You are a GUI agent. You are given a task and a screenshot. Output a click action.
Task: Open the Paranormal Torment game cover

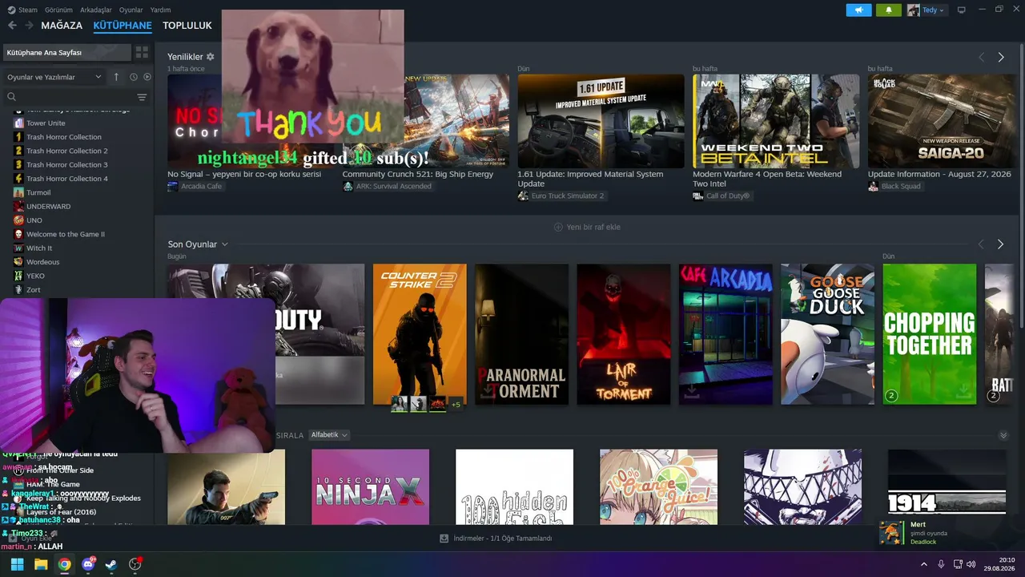[521, 334]
